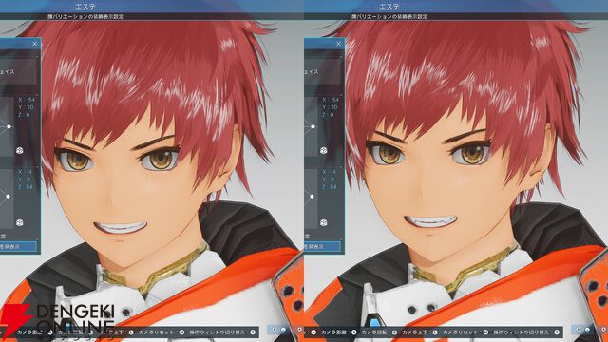608x342 pixels.
Task: Select the エステ title in the right header
Action: coord(389,7)
